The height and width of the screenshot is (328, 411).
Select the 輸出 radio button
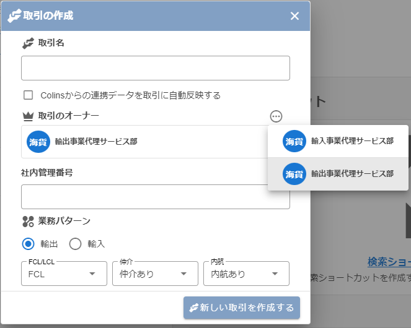tap(28, 244)
